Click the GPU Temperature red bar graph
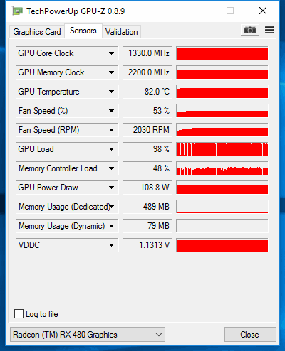The height and width of the screenshot is (351, 285). [222, 92]
